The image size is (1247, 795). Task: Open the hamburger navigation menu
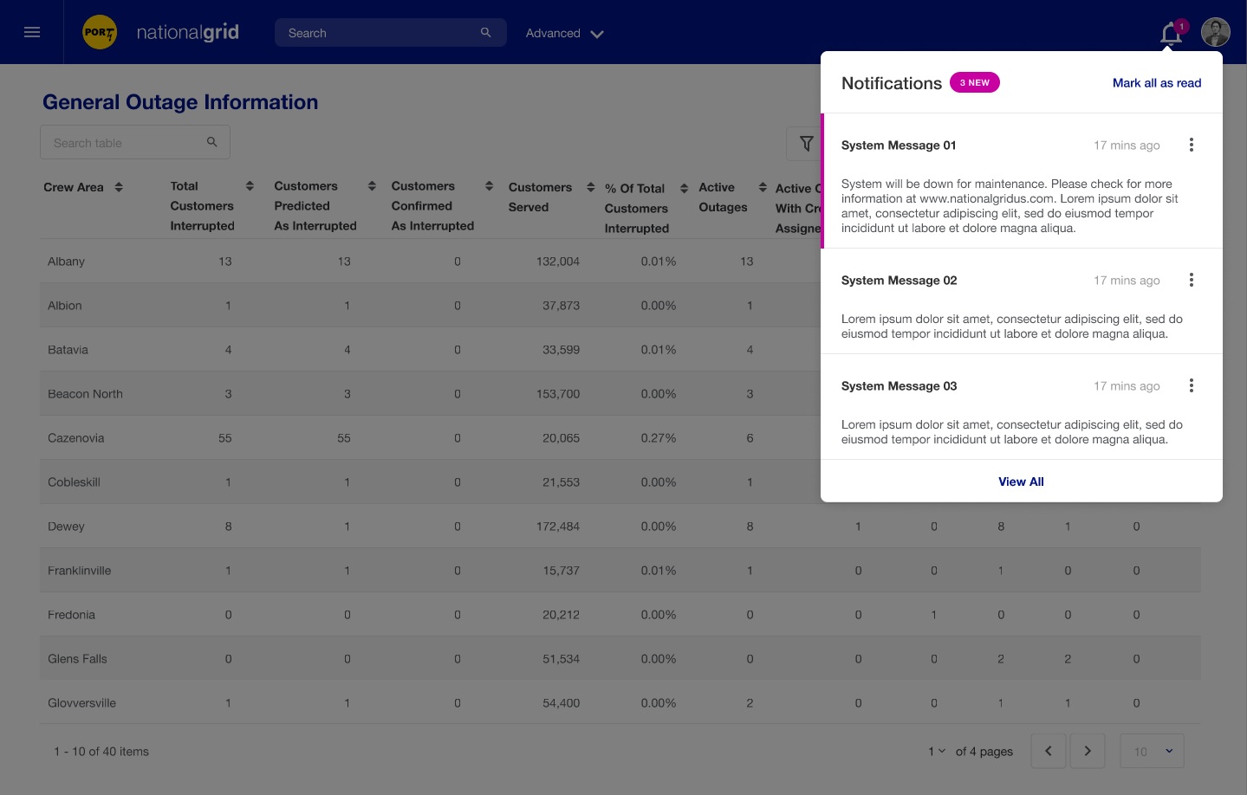32,32
